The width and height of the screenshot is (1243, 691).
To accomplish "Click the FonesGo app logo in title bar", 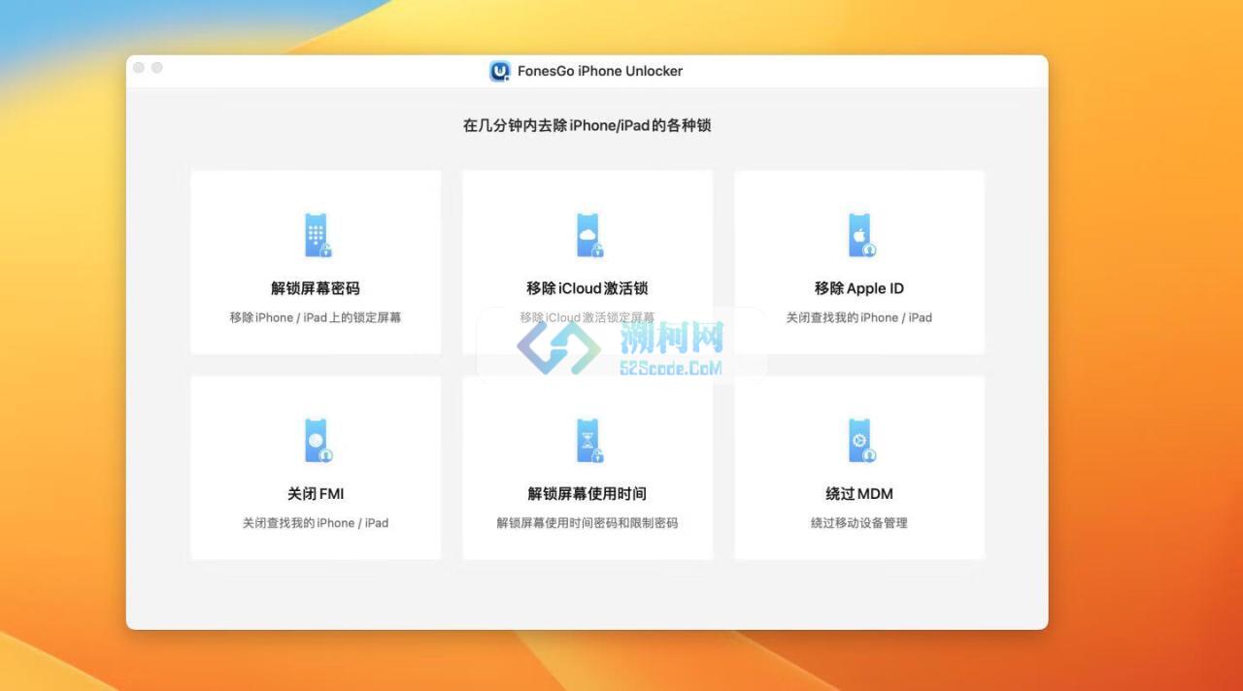I will point(500,71).
